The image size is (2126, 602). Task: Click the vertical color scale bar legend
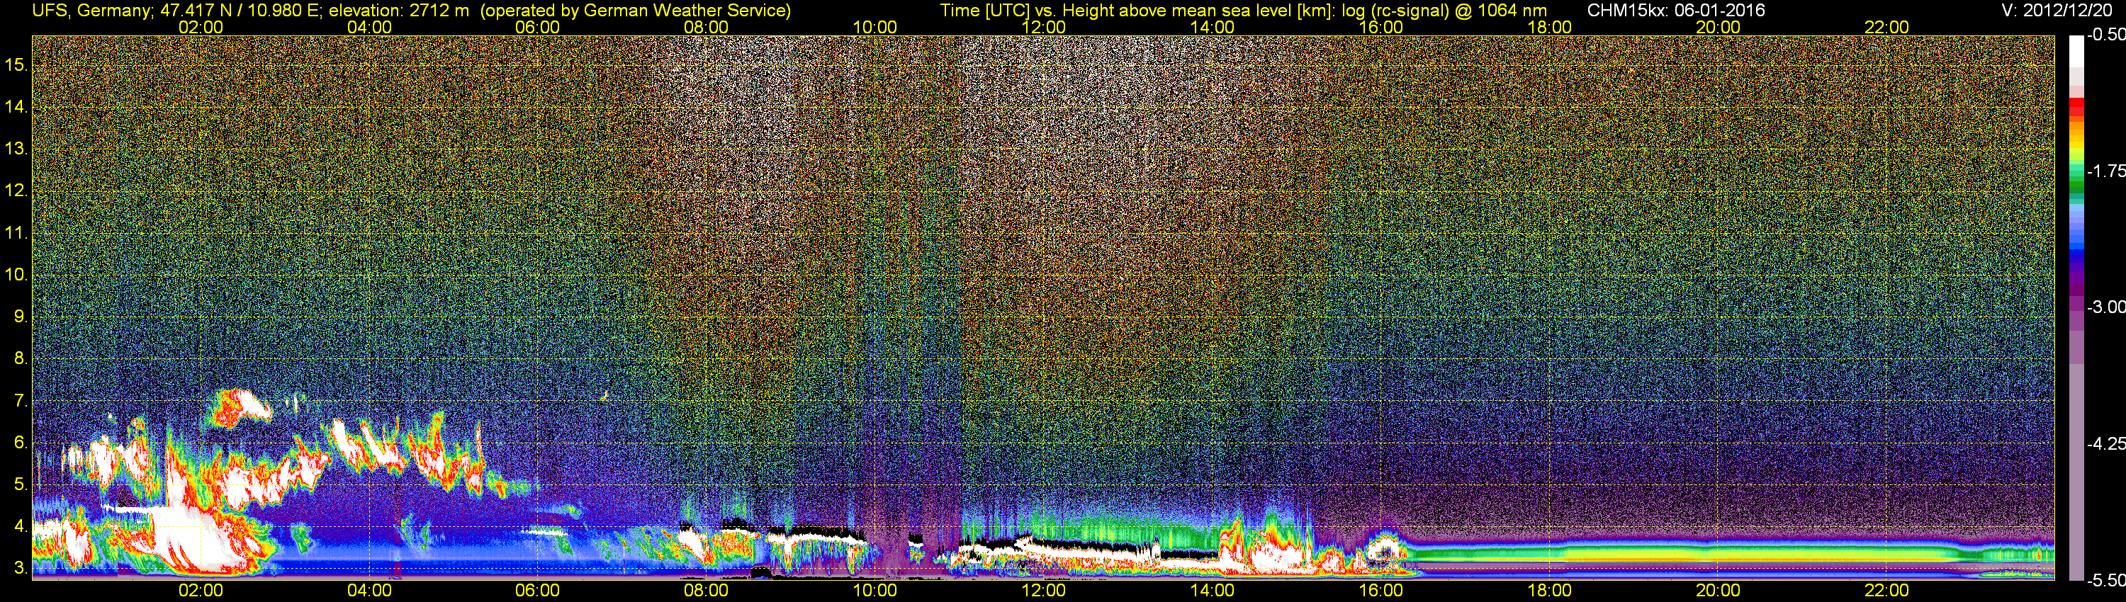(2076, 307)
